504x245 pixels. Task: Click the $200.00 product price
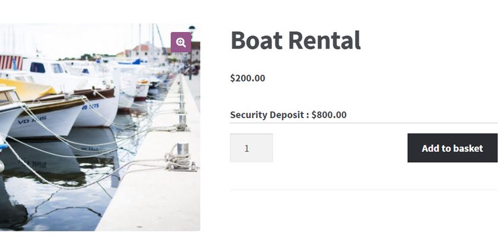tap(248, 78)
